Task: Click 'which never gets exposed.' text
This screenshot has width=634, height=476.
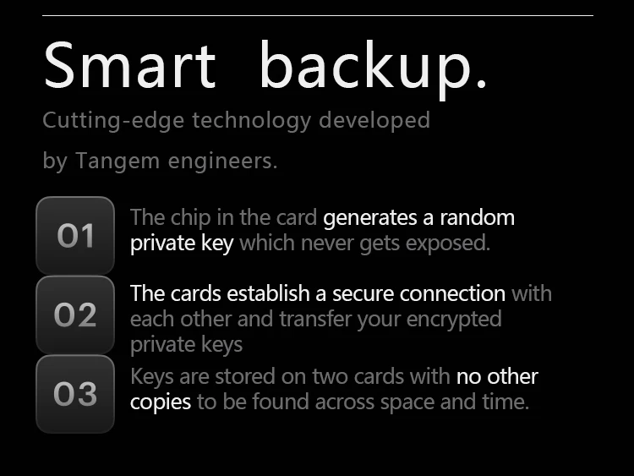Action: pos(364,244)
